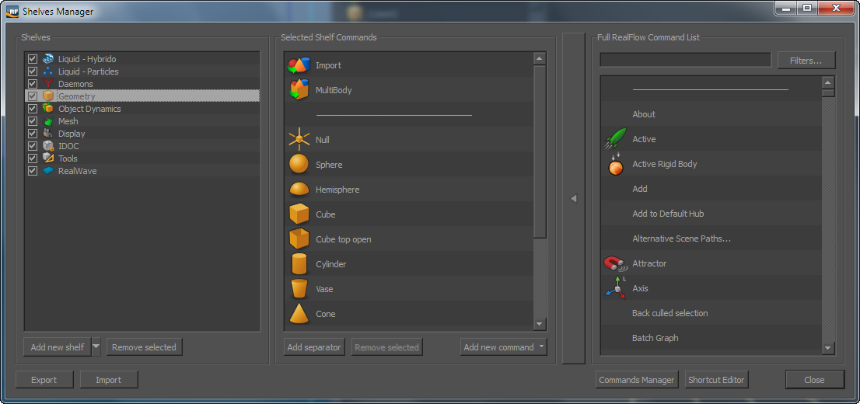Click the green rocket Active icon

(x=615, y=139)
